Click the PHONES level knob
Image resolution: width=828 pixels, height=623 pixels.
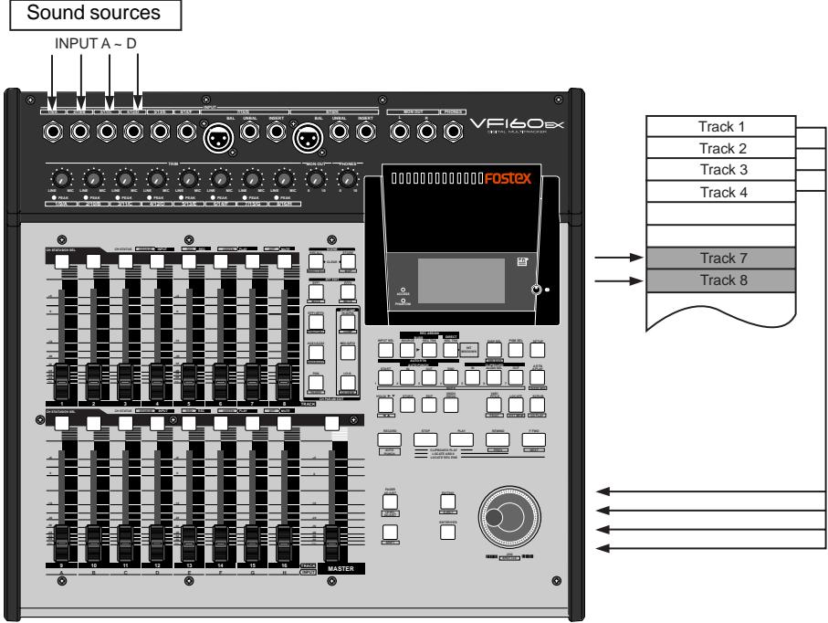click(348, 179)
